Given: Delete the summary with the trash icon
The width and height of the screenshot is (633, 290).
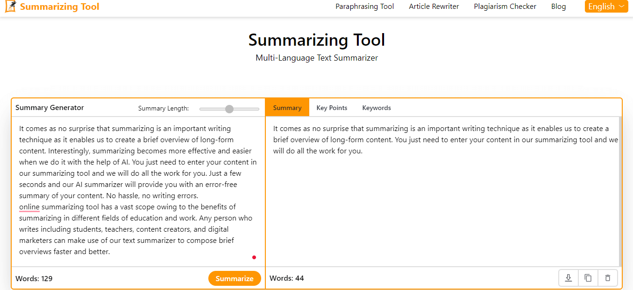Looking at the screenshot, I should click(608, 278).
